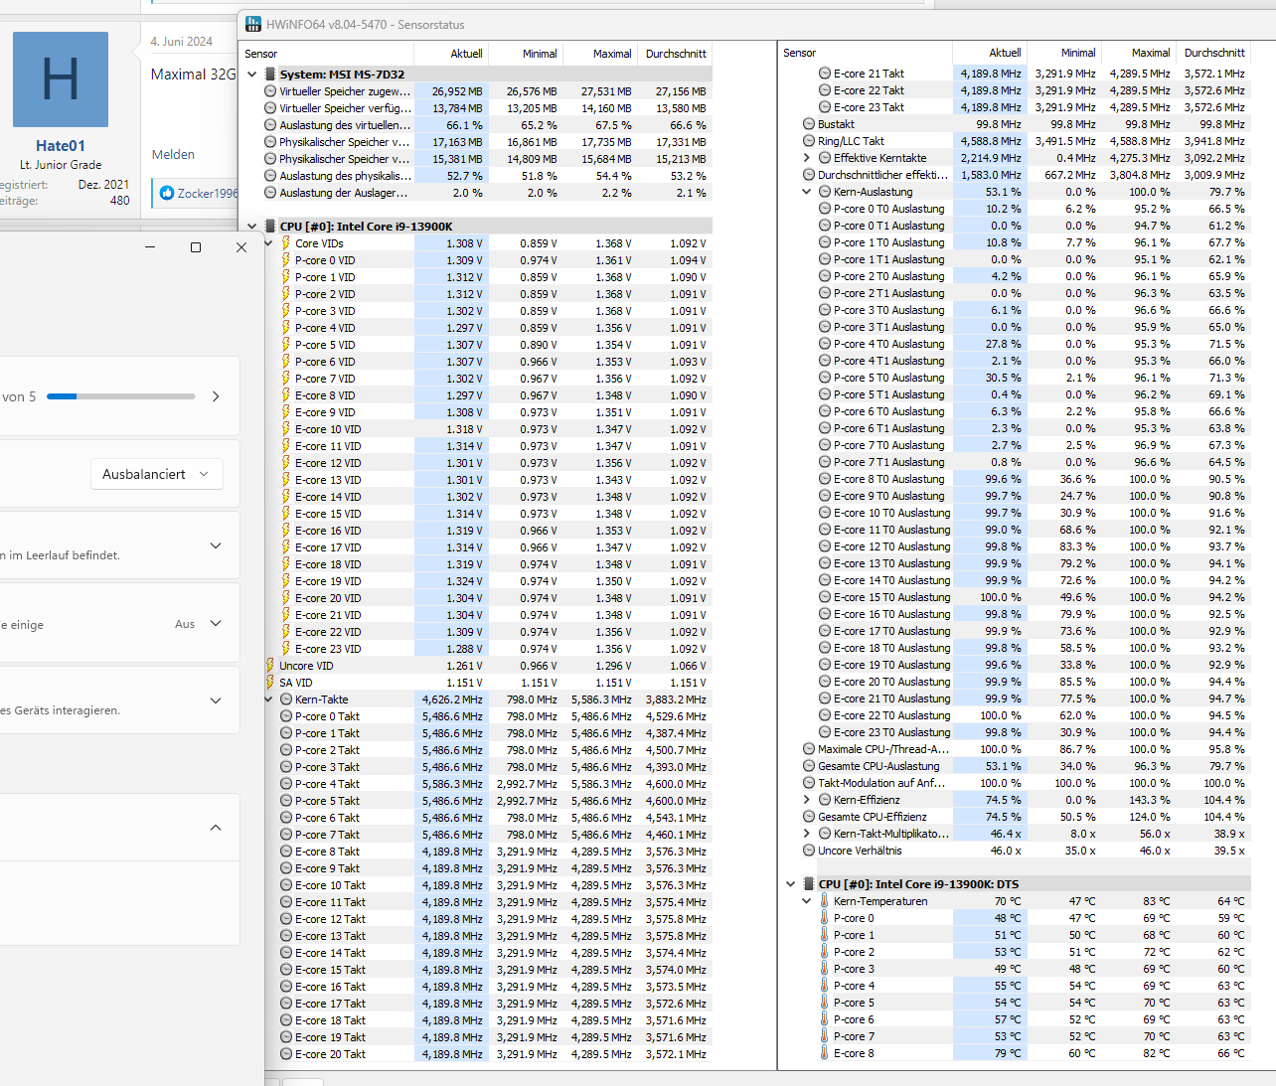This screenshot has height=1086, width=1276.
Task: Click the Bustakt clock icon
Action: [809, 123]
